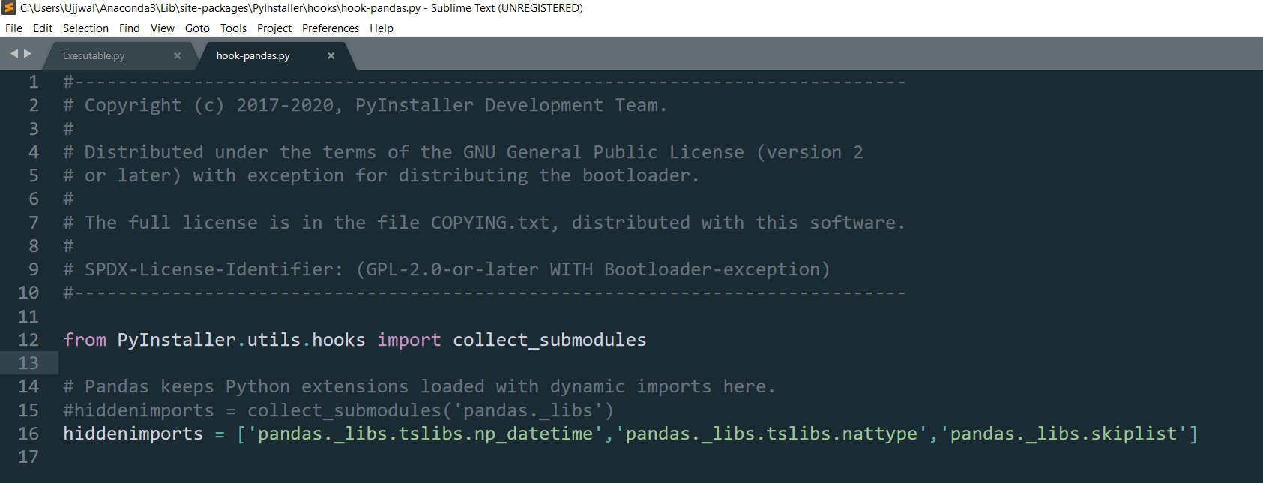Open the Goto menu
Viewport: 1263px width, 483px height.
click(x=197, y=28)
